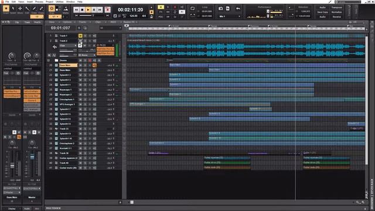Stop playback with the Stop button
Screen dimensions: 375x211
82,9
